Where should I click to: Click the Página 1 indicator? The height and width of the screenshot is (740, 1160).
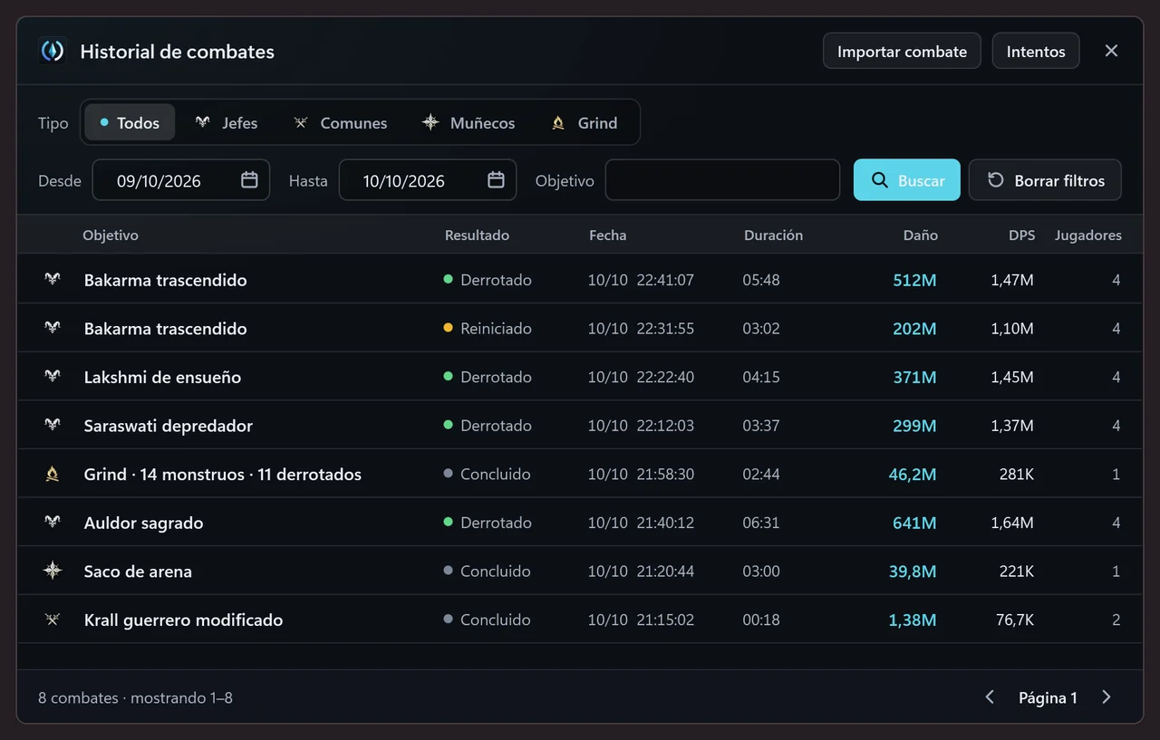point(1048,697)
